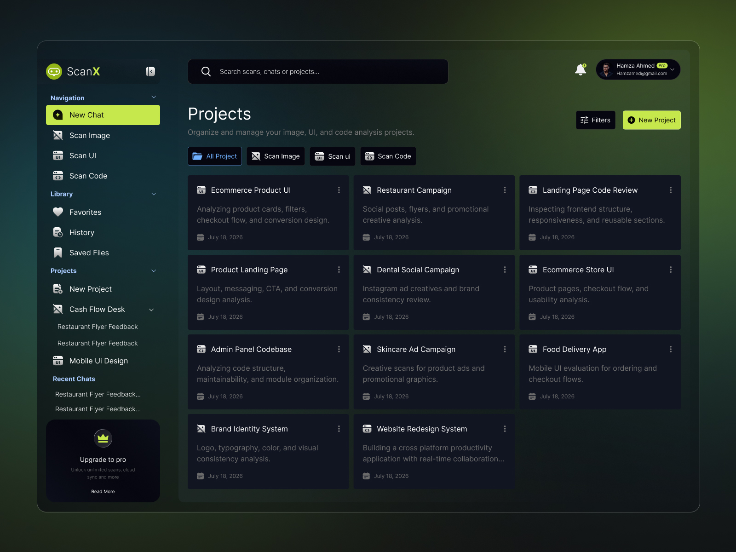
Task: Open the Scan UI sidebar item
Action: pyautogui.click(x=103, y=155)
